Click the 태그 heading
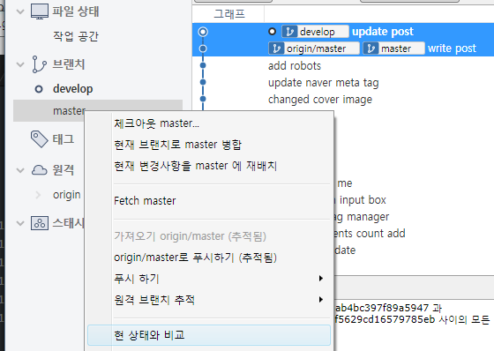Viewport: 494px width, 351px height. click(x=64, y=139)
